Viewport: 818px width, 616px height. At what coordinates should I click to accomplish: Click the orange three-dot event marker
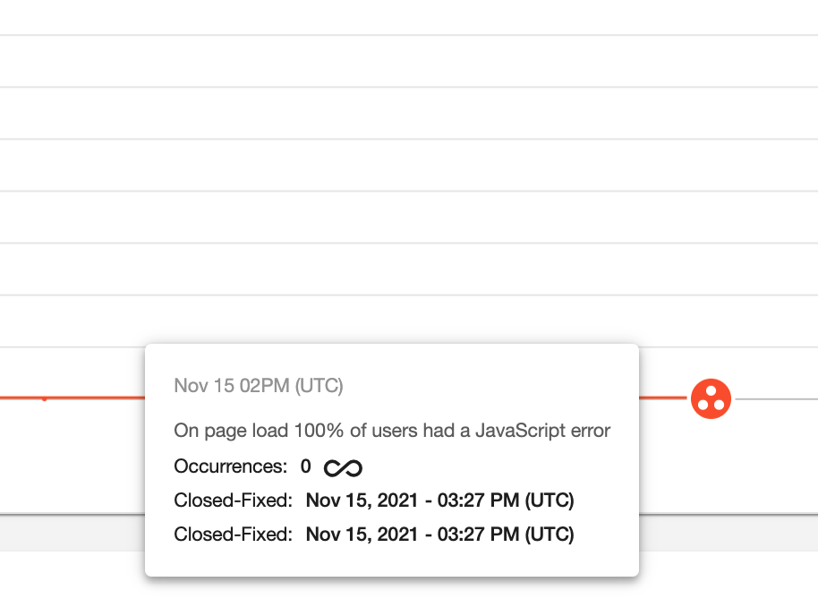click(x=711, y=398)
